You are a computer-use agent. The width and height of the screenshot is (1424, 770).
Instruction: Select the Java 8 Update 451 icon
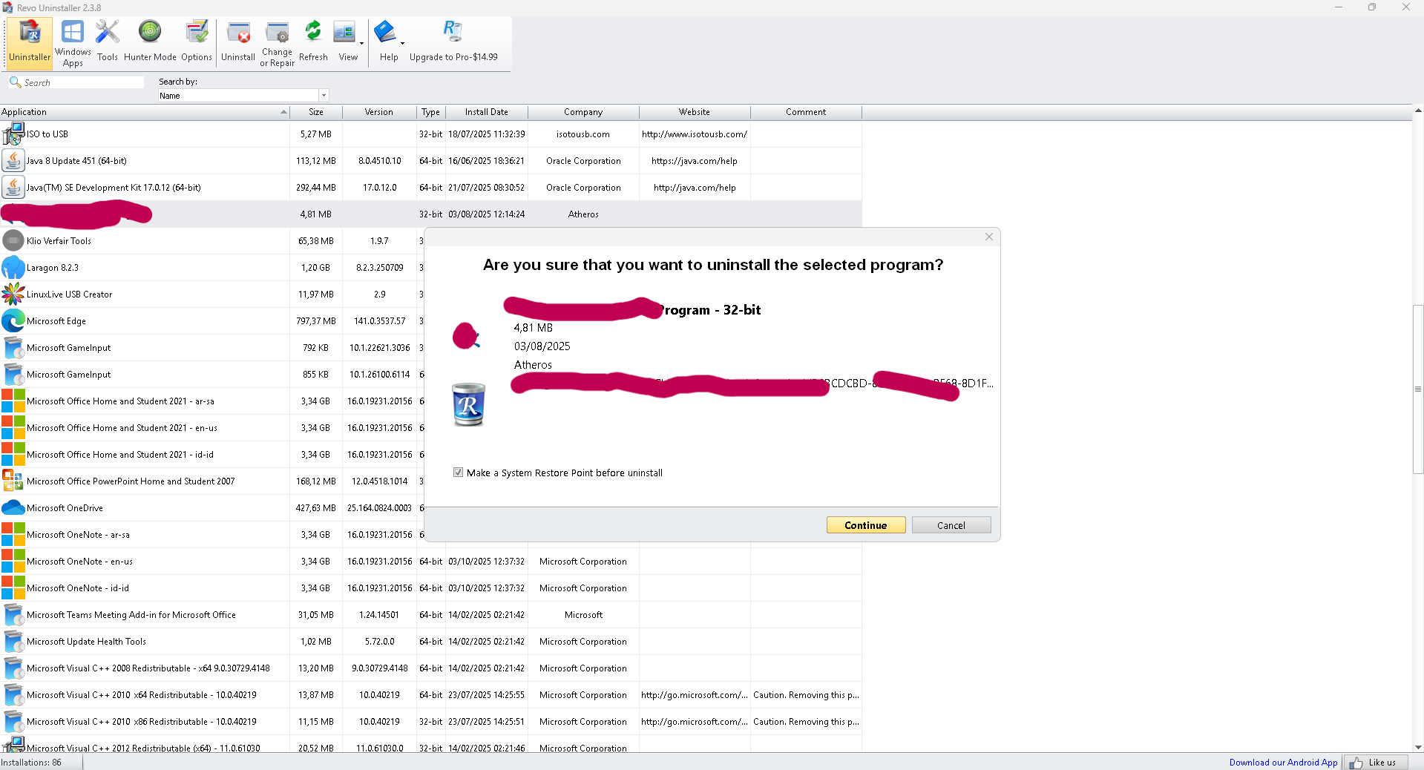click(x=13, y=161)
